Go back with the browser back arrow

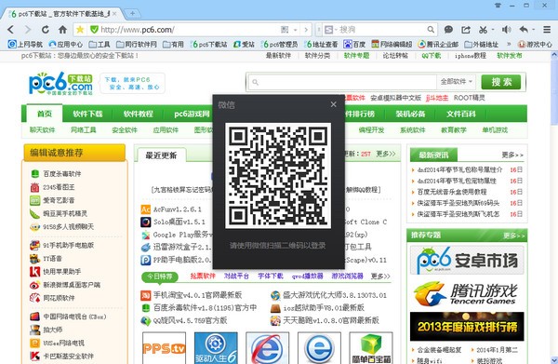(10, 30)
